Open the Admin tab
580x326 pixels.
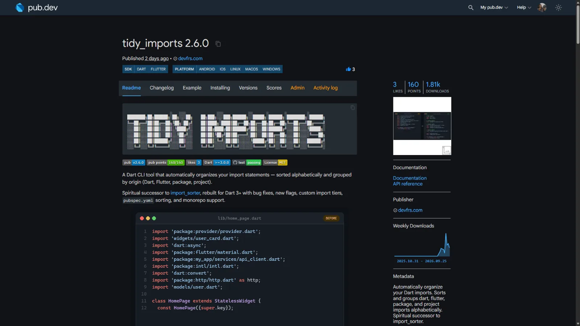(297, 88)
